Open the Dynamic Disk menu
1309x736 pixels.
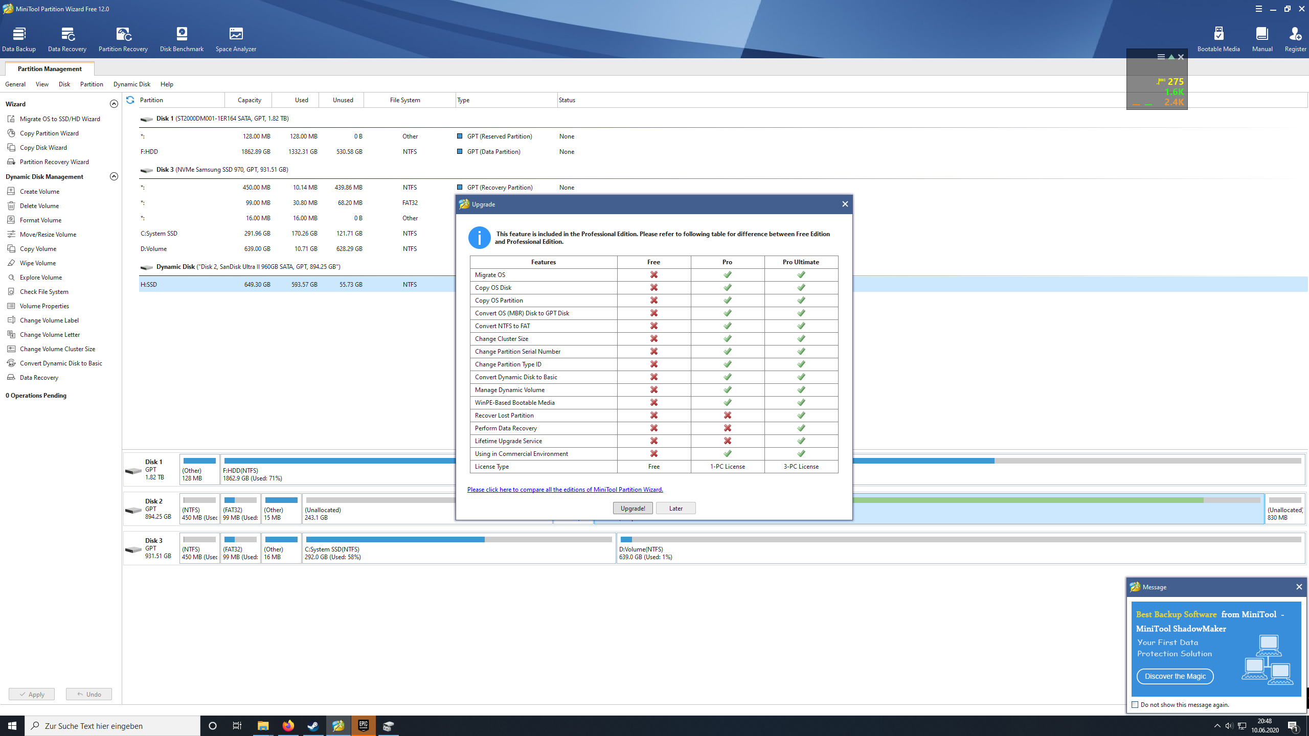click(x=132, y=84)
